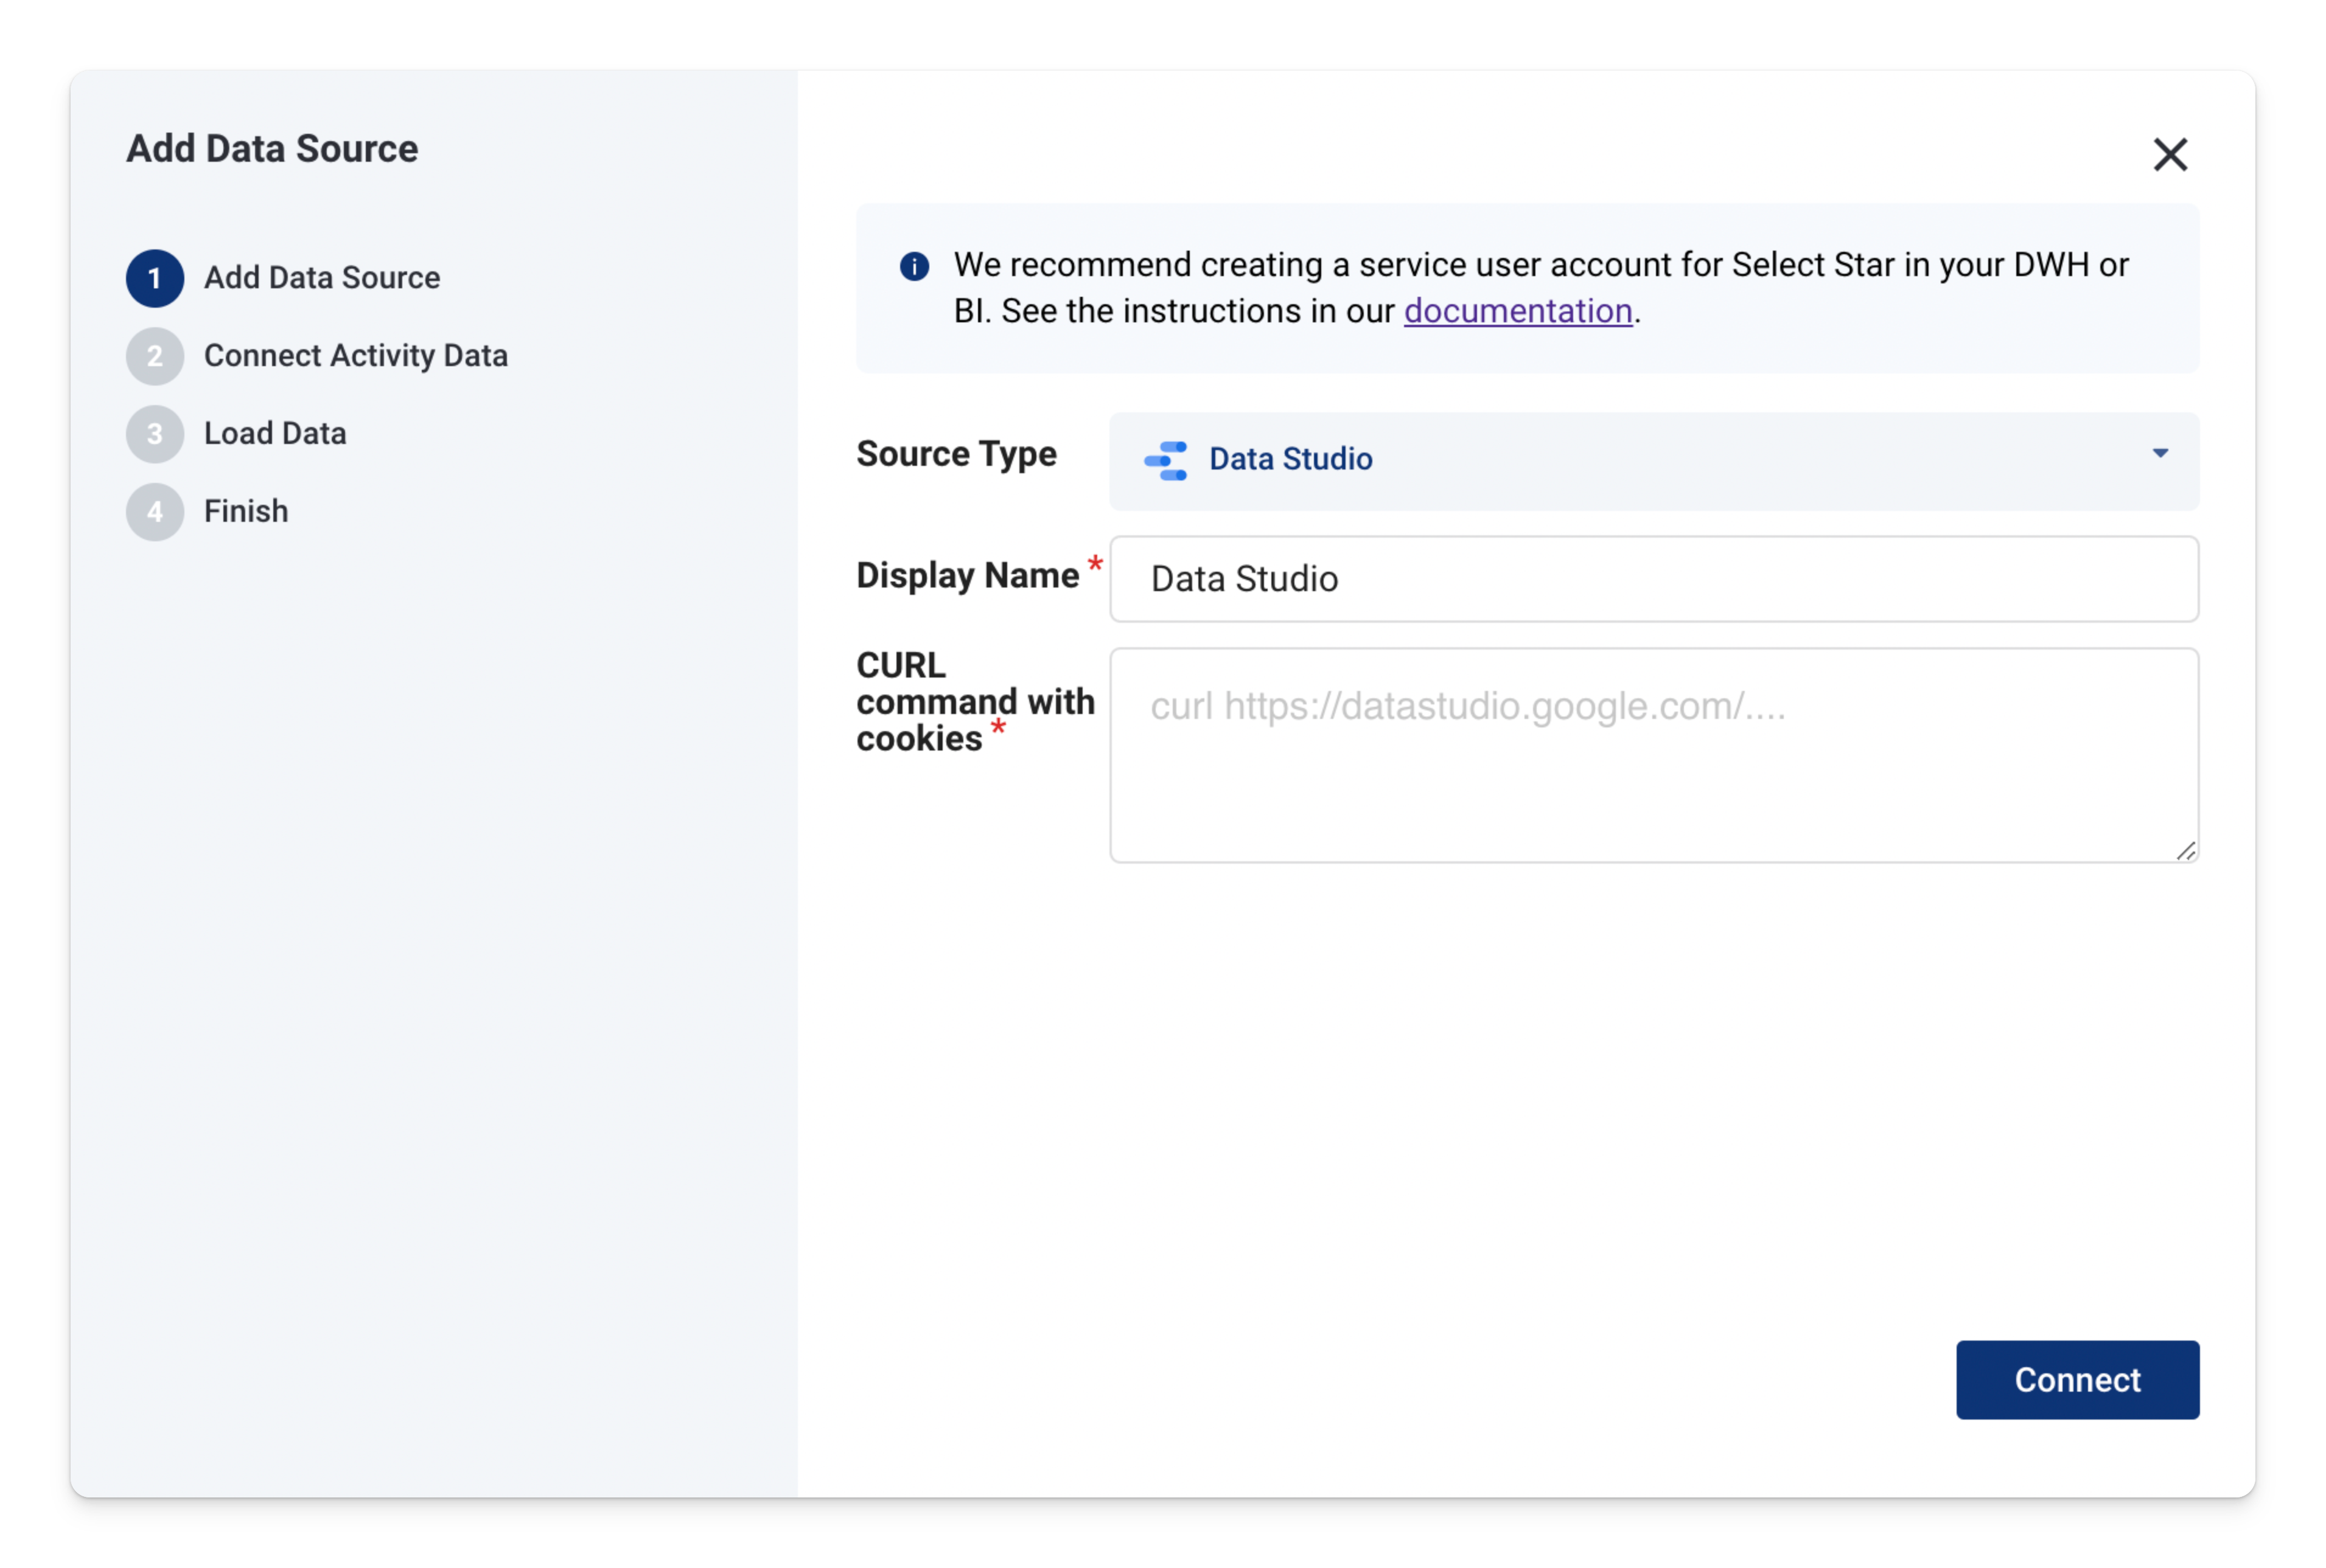2326x1568 pixels.
Task: Select the Add Data Source step label
Action: pos(321,278)
